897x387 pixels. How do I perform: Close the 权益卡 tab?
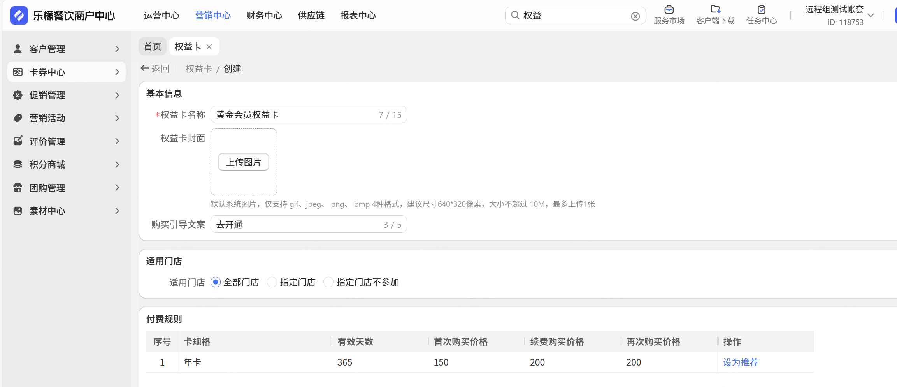pos(209,47)
